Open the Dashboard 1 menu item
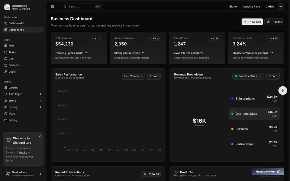290x181 pixels. pyautogui.click(x=23, y=23)
